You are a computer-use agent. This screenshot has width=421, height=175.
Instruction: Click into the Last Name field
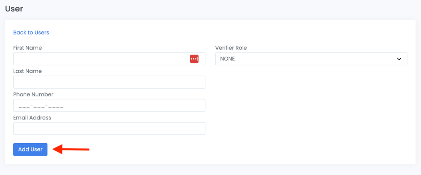(109, 82)
